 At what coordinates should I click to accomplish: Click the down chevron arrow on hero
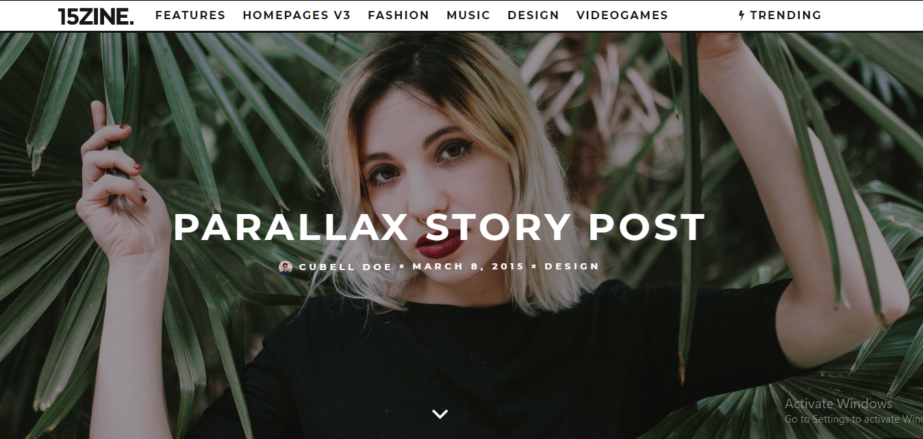coord(440,414)
